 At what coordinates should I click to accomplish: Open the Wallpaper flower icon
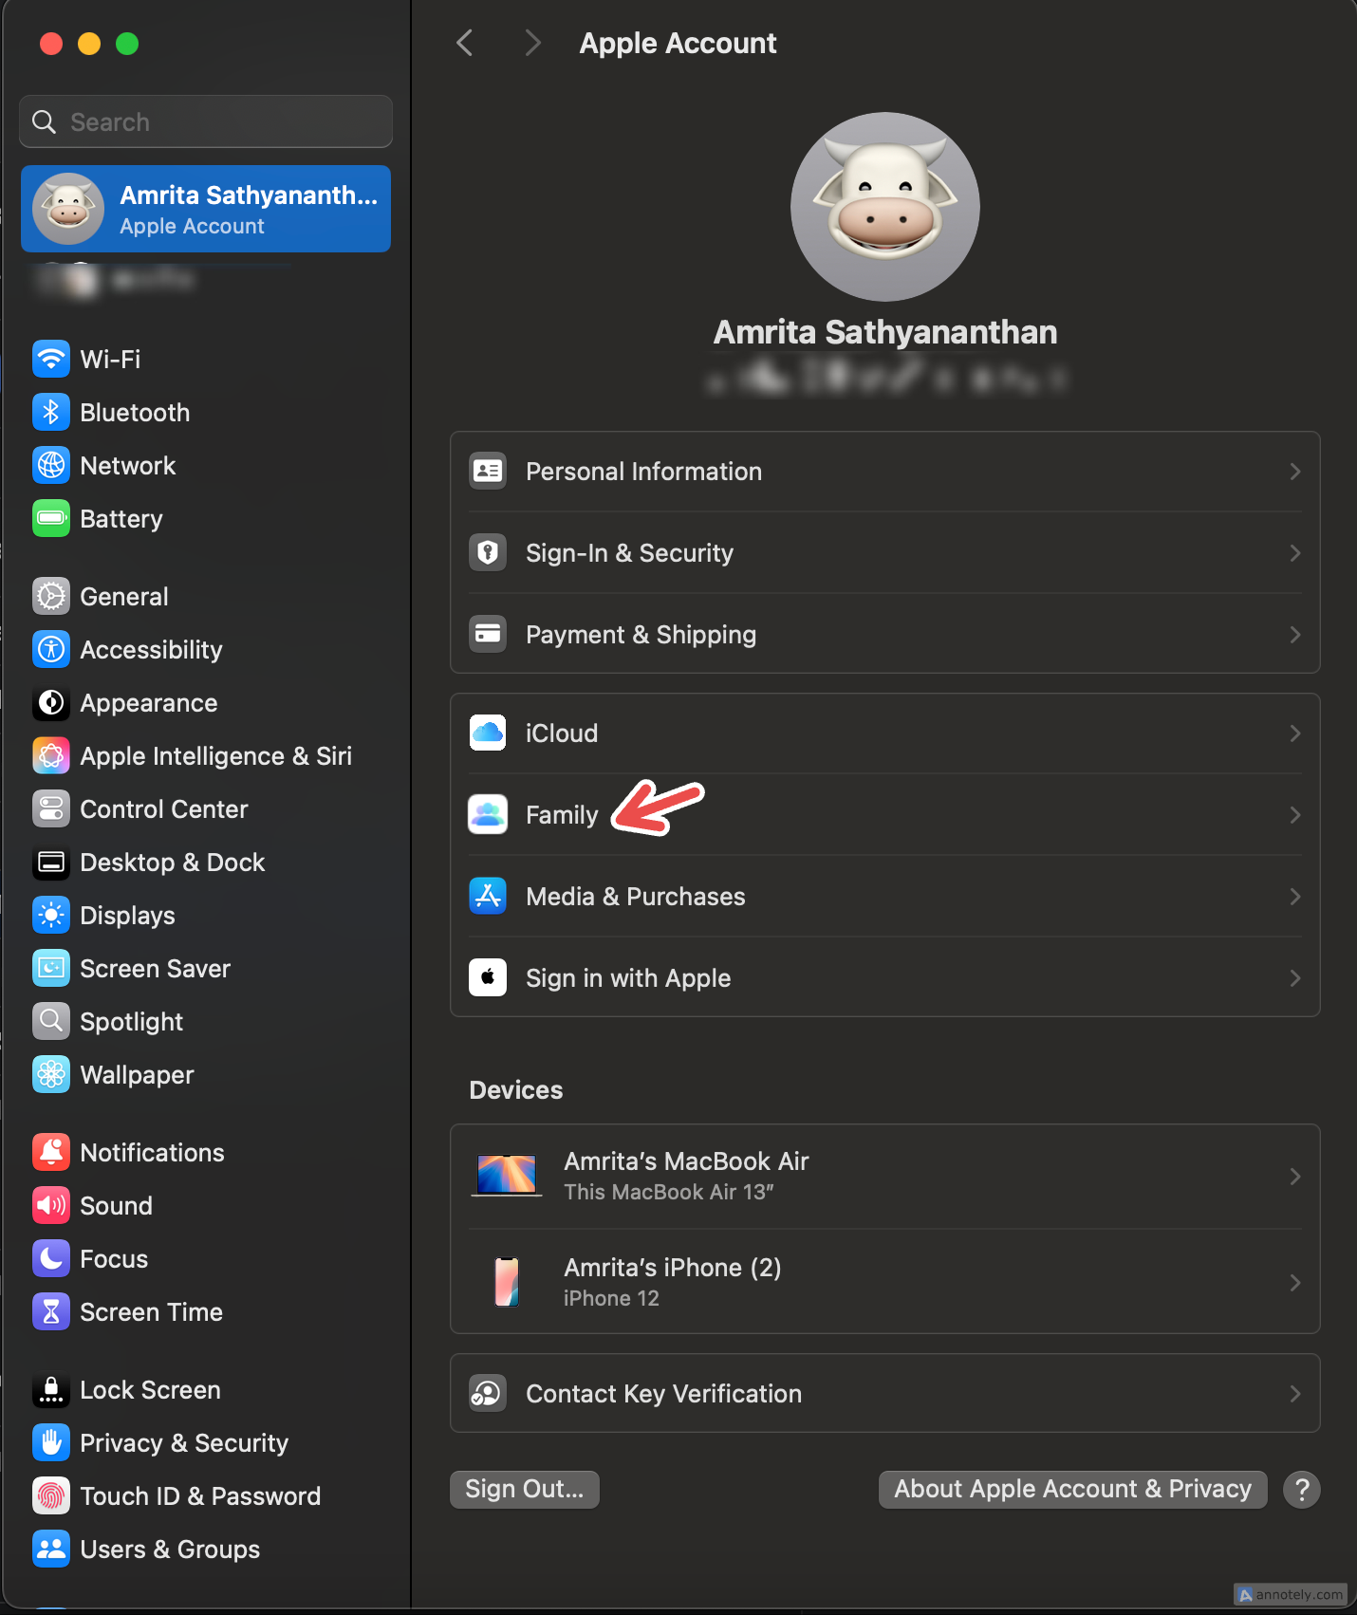[x=51, y=1074]
